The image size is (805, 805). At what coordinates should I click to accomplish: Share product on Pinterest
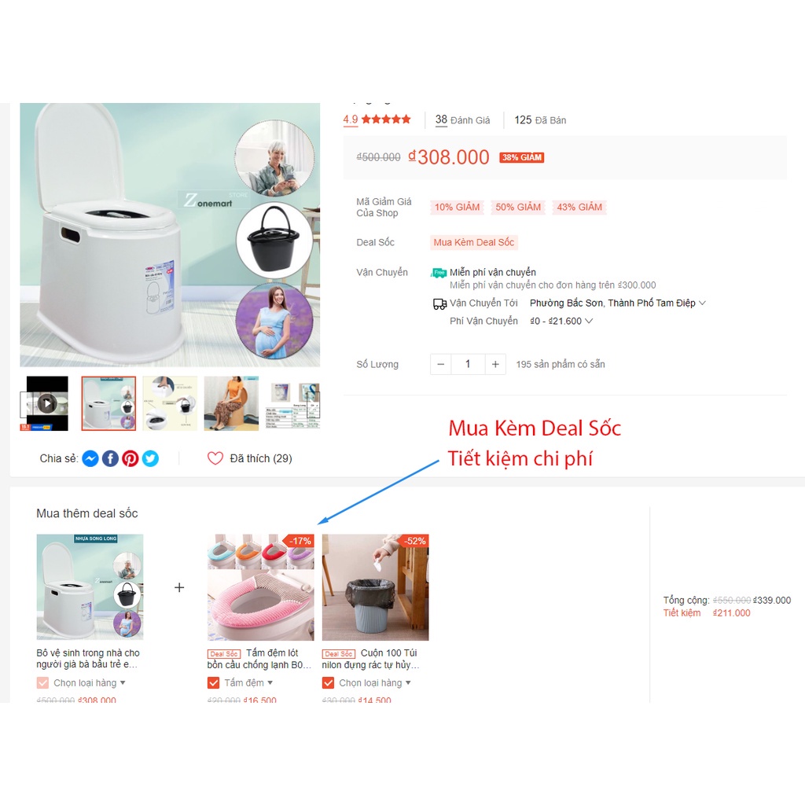[130, 458]
